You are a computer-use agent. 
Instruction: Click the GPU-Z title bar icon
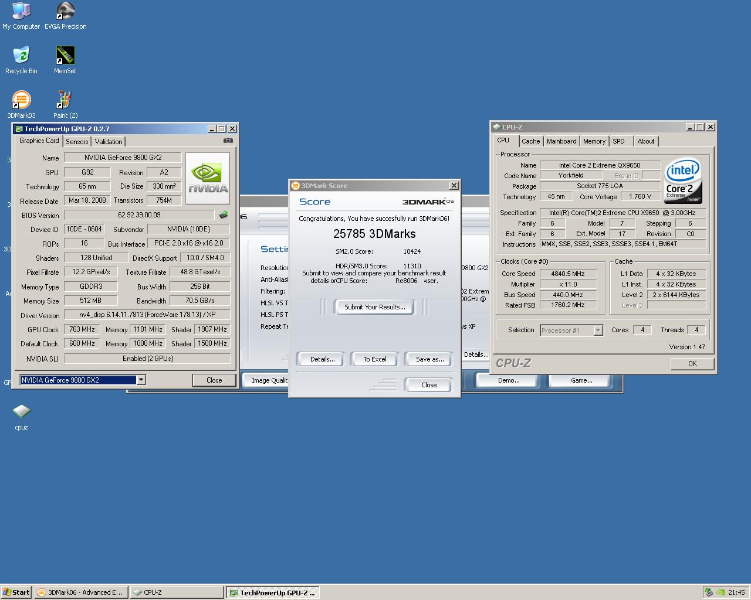click(19, 129)
